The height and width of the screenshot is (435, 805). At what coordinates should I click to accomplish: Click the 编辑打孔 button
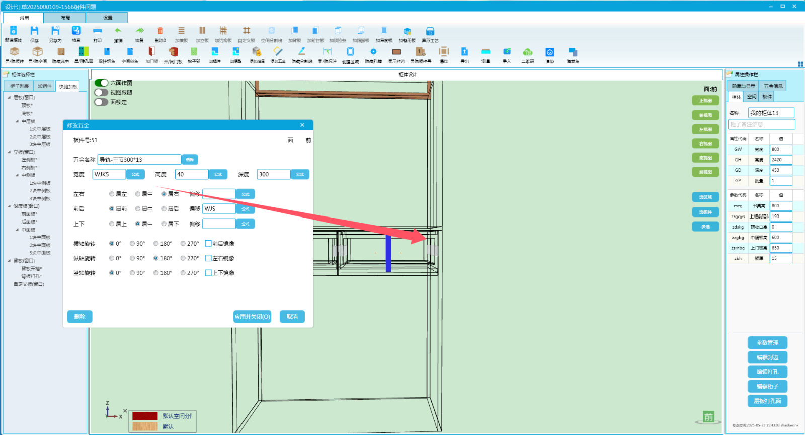tap(767, 372)
